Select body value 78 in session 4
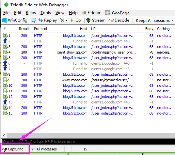The width and height of the screenshot is (175, 155). pyautogui.click(x=151, y=52)
